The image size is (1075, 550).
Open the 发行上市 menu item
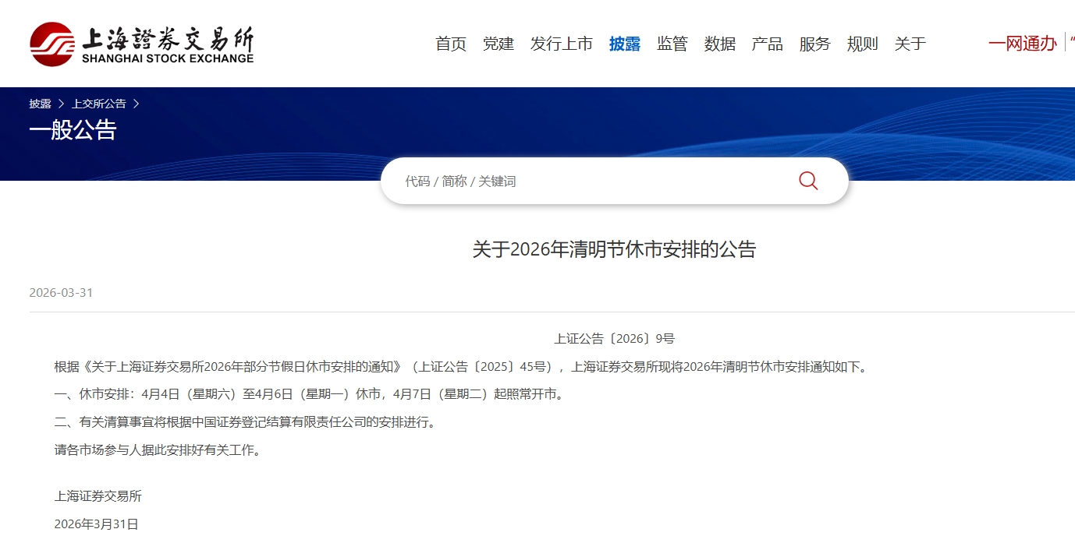point(562,44)
